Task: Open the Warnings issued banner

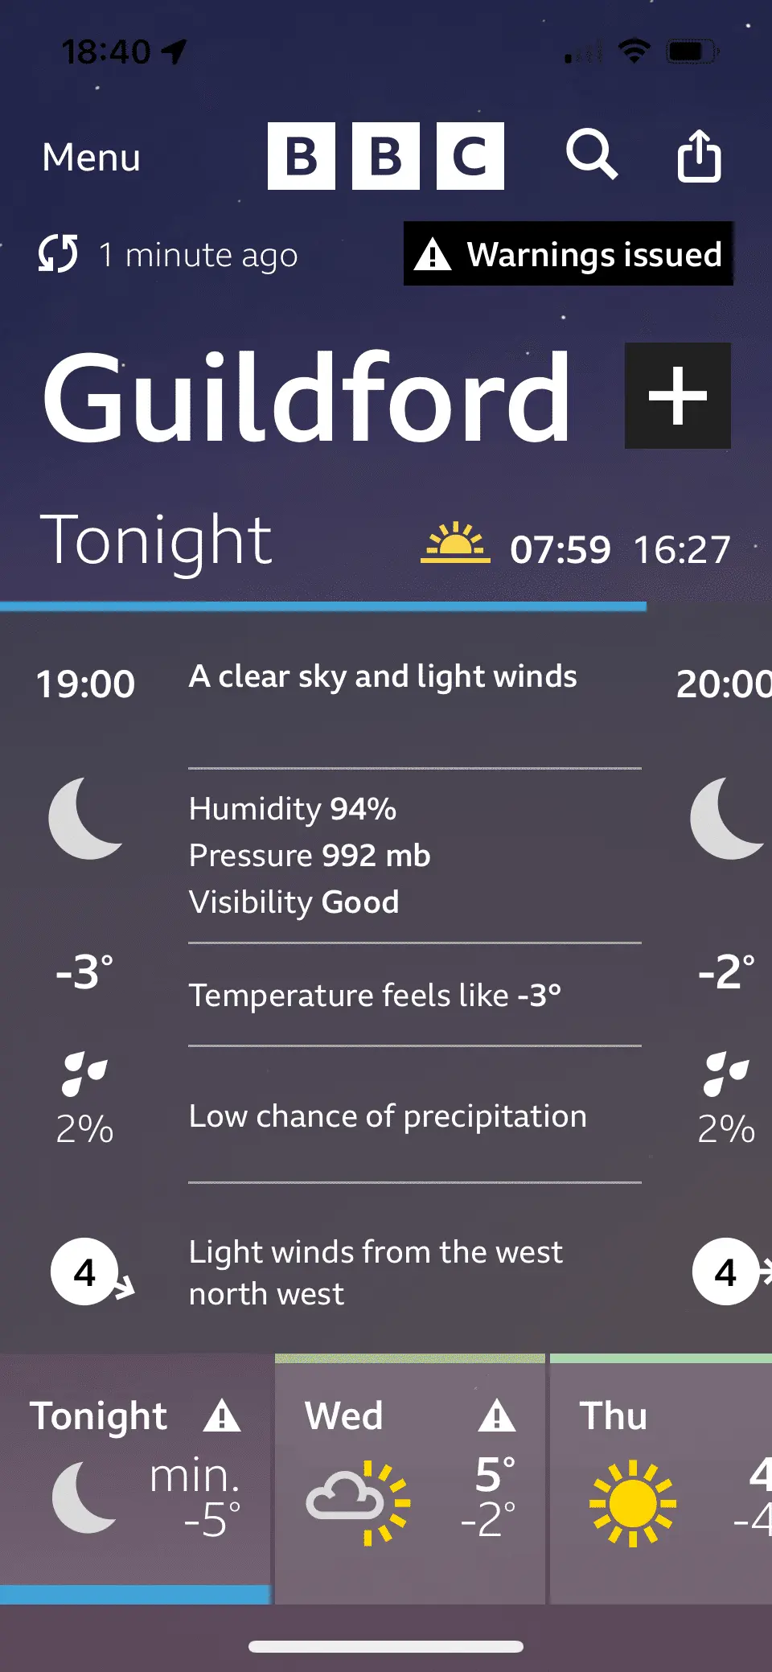Action: (x=568, y=254)
